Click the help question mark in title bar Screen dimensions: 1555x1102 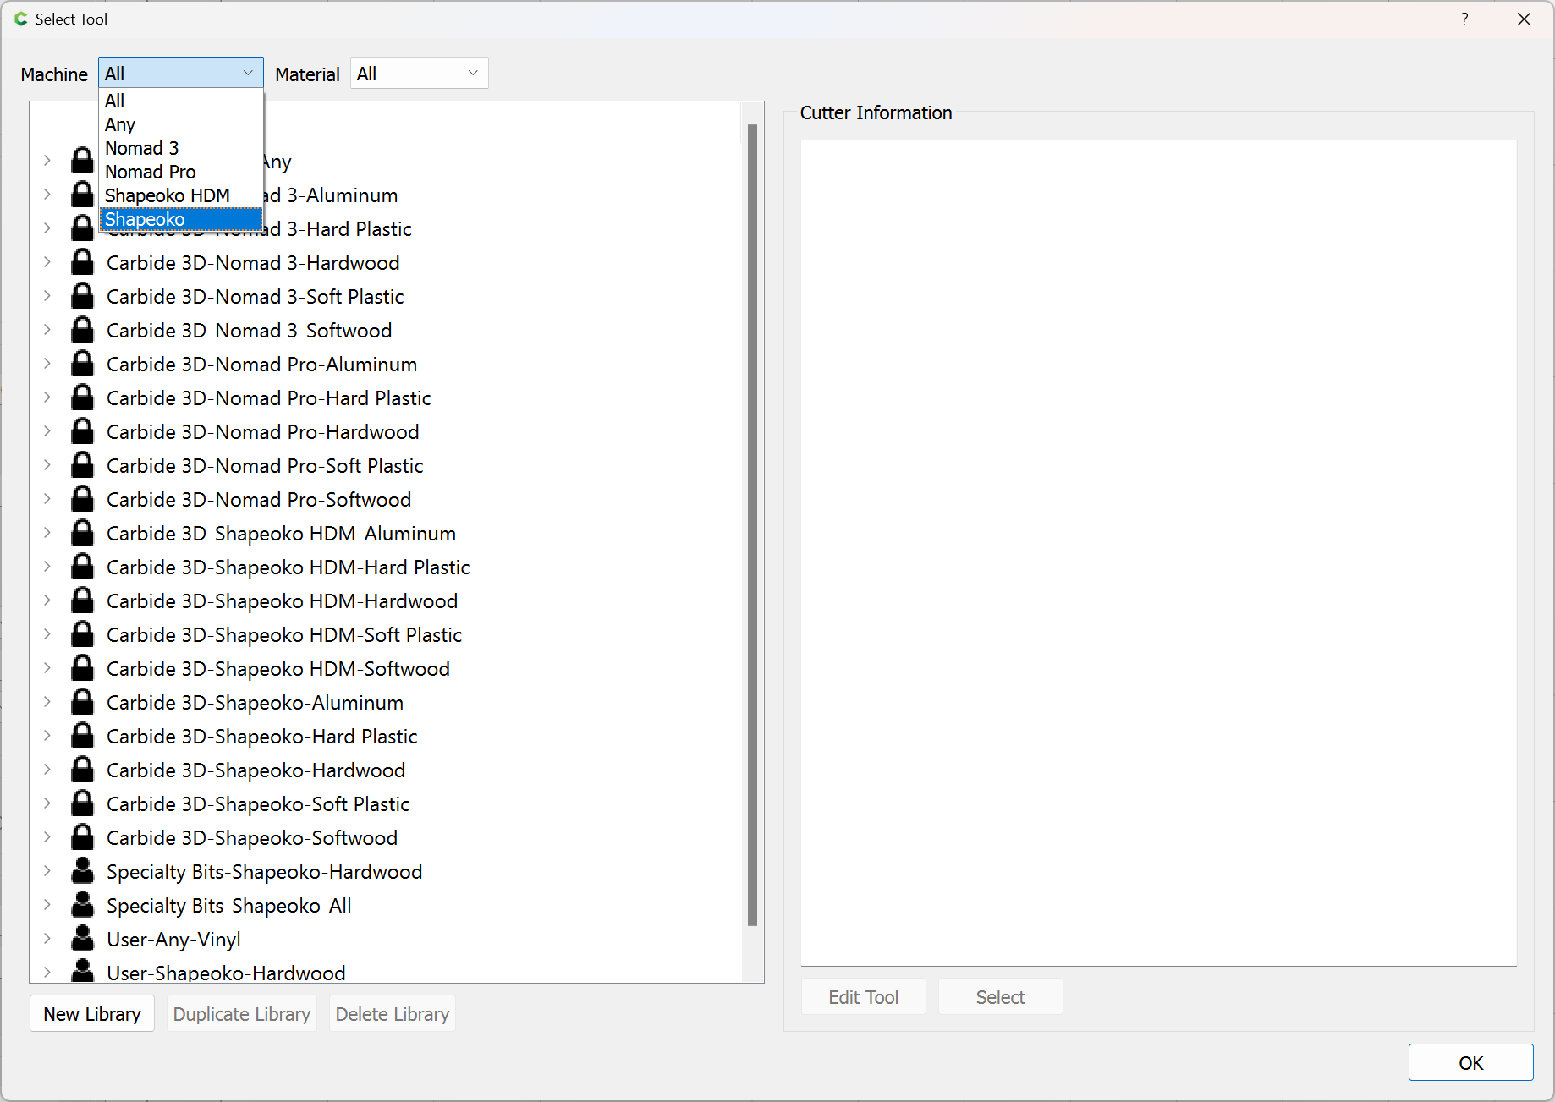point(1464,19)
